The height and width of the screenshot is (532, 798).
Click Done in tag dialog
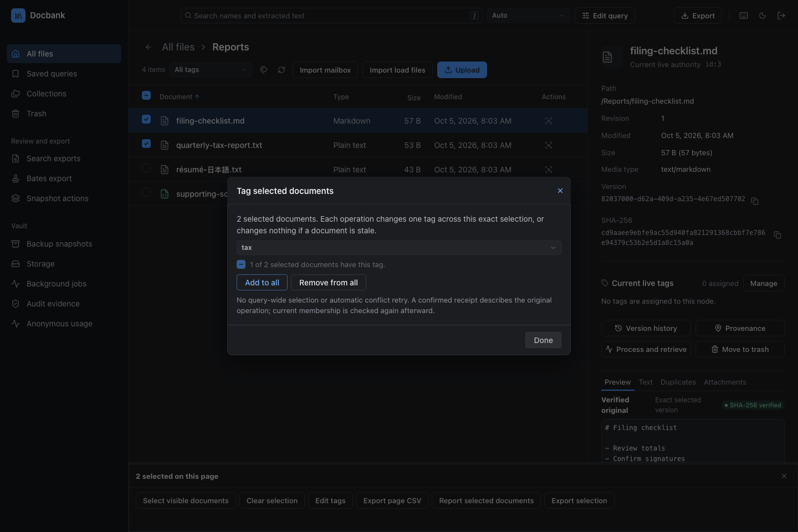(543, 340)
